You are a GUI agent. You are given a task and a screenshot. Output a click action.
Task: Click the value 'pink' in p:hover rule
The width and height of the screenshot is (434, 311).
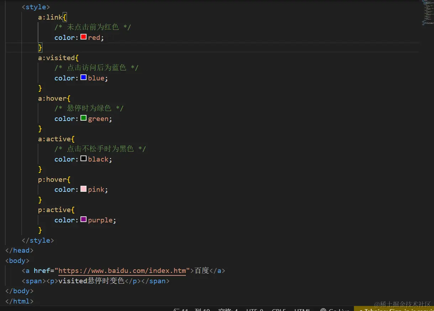coord(96,189)
